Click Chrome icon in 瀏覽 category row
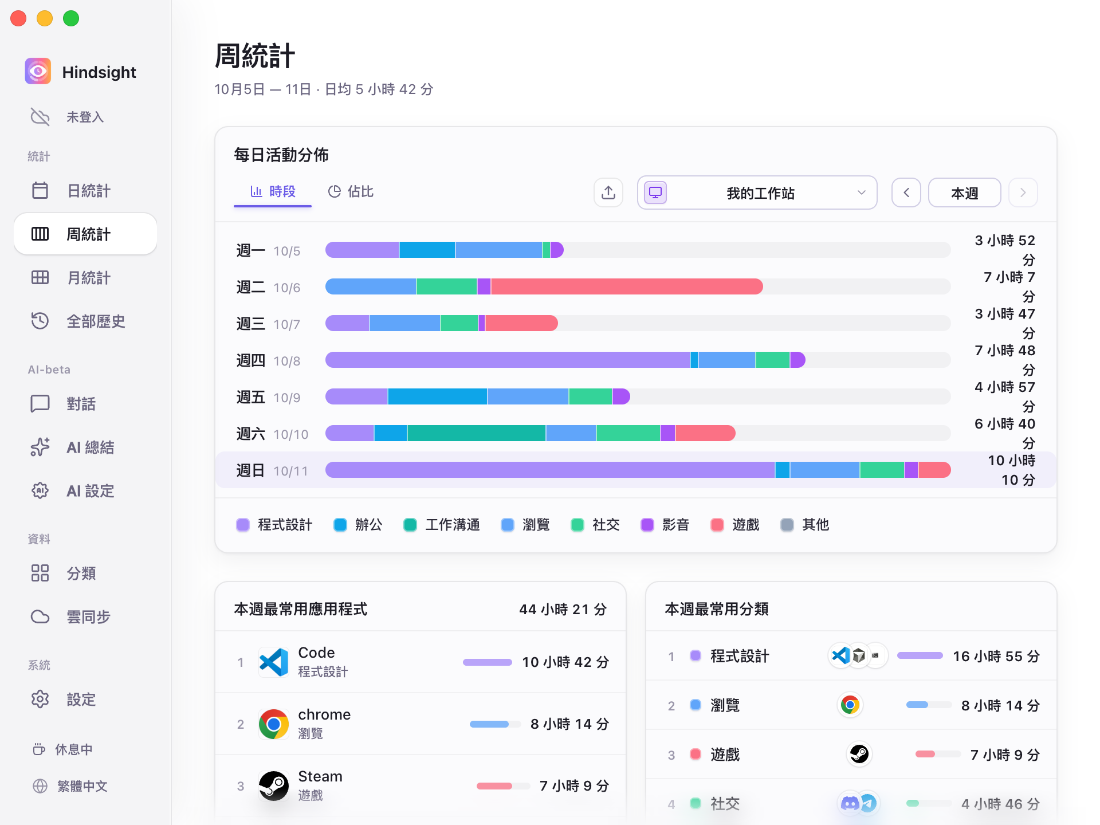The height and width of the screenshot is (825, 1100). coord(850,705)
